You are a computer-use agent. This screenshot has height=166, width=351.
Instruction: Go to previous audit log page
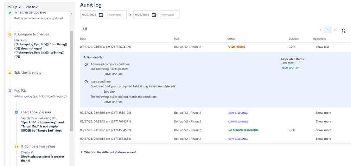tap(320, 30)
